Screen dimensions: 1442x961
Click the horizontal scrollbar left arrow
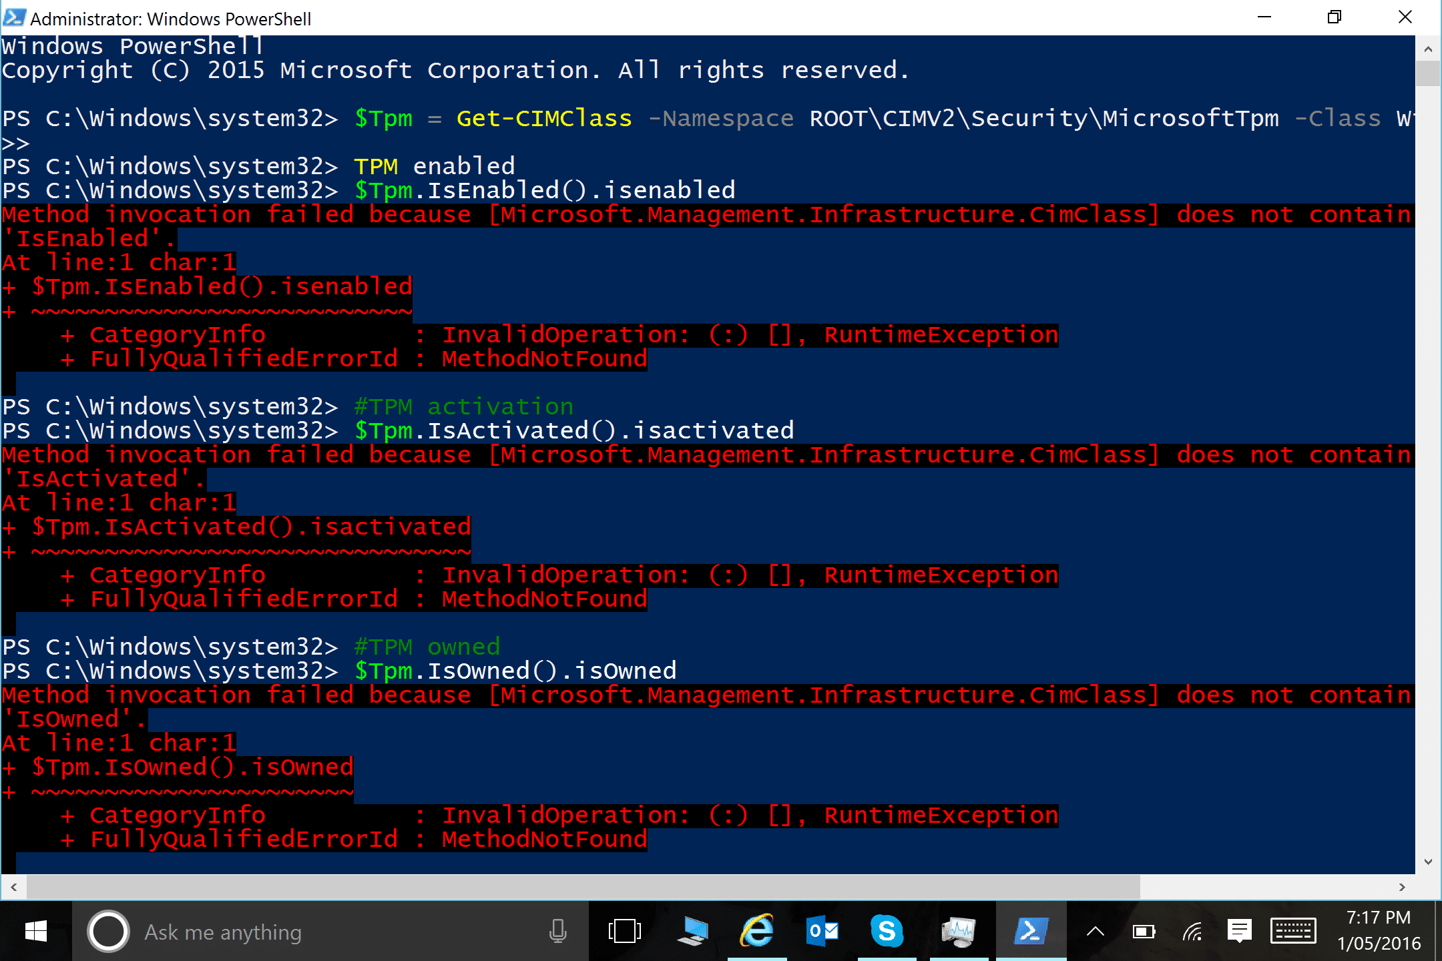tap(13, 887)
